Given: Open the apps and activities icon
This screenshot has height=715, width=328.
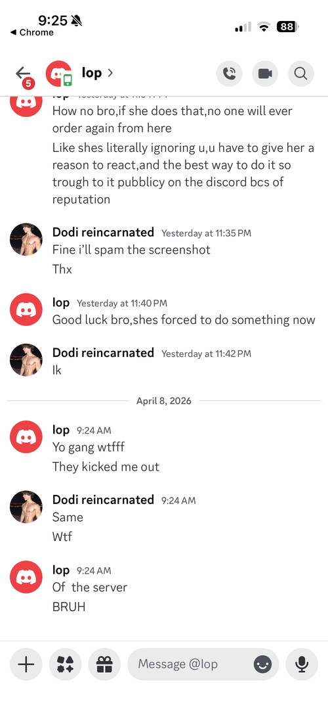Looking at the screenshot, I should (65, 664).
